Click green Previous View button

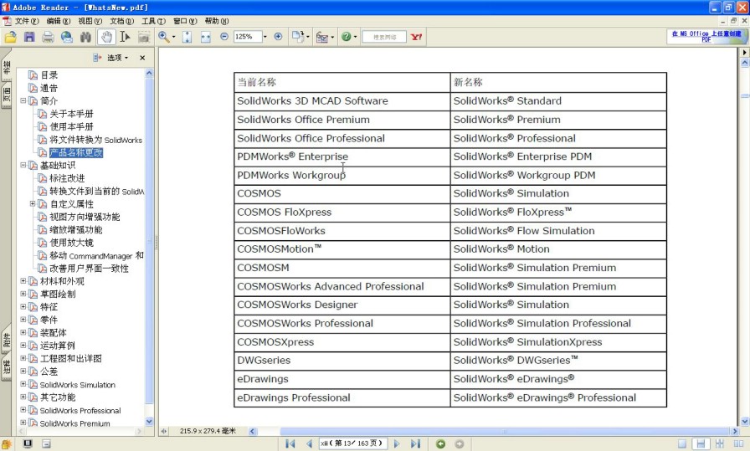click(x=440, y=443)
